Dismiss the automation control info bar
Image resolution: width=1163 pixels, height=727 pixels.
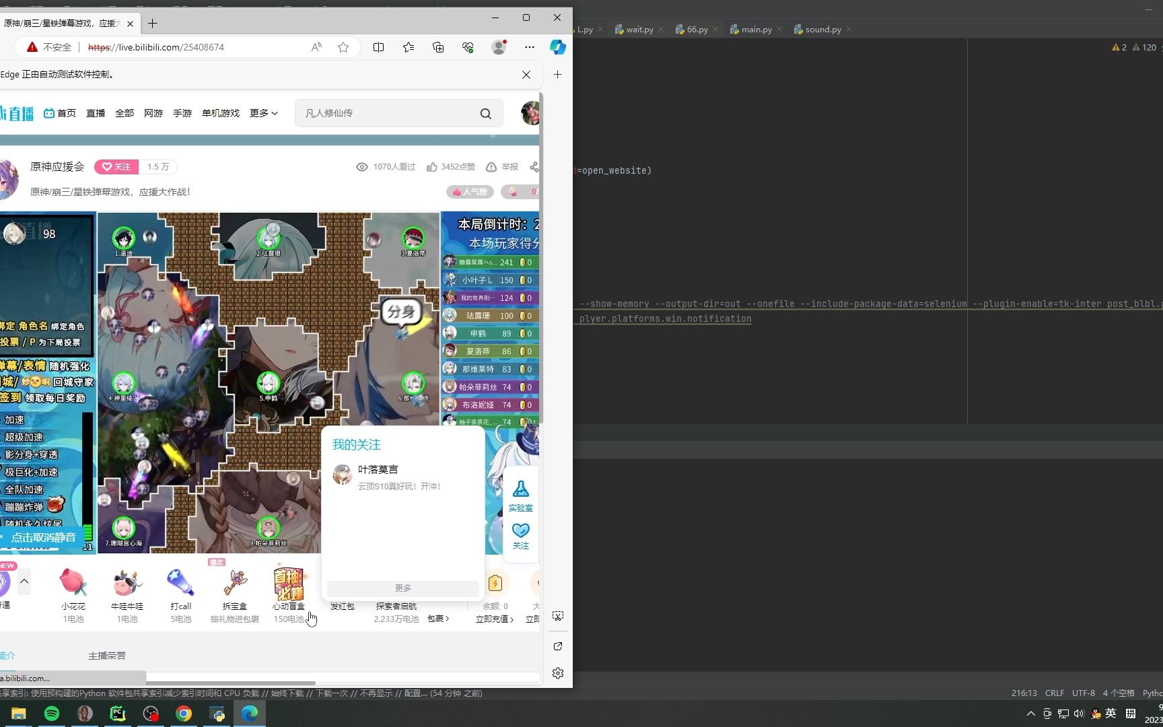[x=526, y=75]
